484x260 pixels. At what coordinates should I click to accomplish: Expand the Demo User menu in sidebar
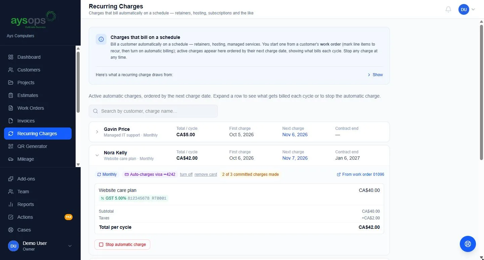click(40, 246)
